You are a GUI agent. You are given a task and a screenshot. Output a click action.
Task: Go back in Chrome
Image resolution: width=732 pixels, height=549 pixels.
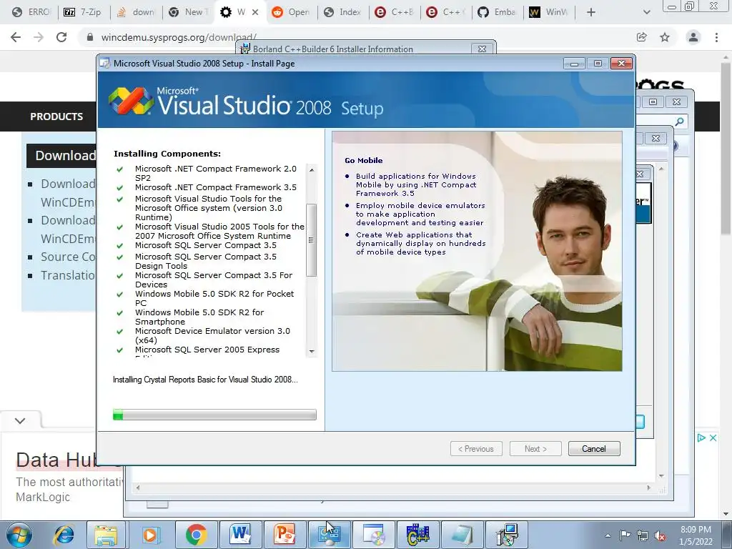[x=16, y=37]
